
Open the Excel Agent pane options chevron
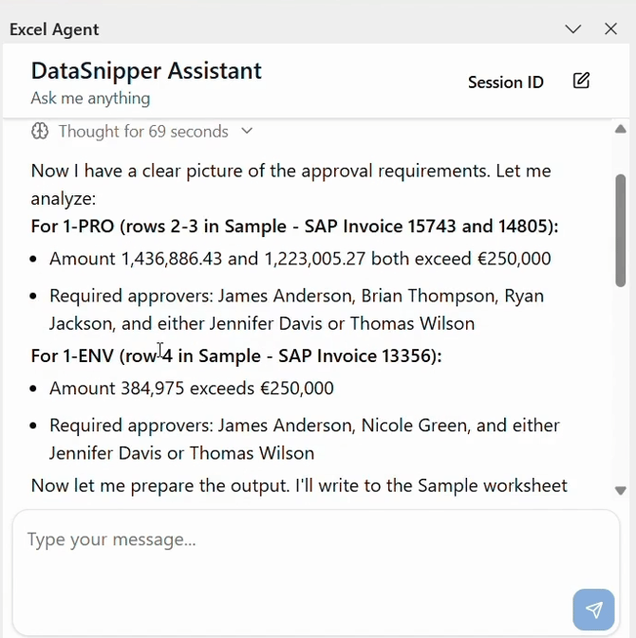572,29
